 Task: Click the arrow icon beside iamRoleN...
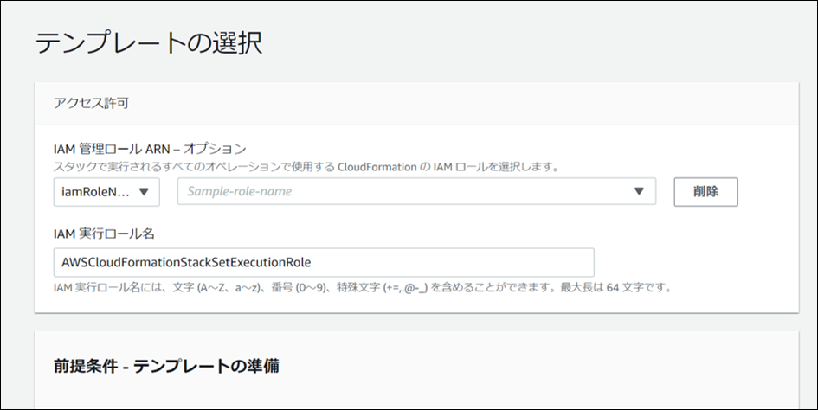(x=144, y=192)
